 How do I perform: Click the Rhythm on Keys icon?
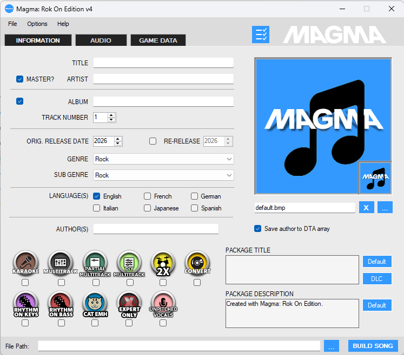(x=26, y=304)
